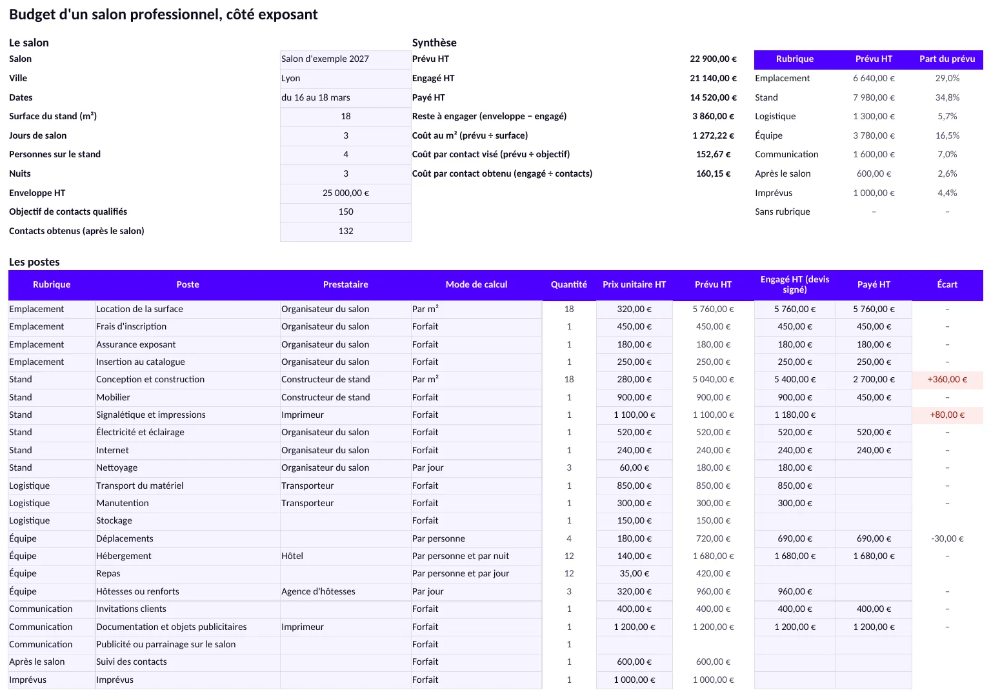Select the "Conception et construction" cell
The image size is (991, 697).
[188, 380]
